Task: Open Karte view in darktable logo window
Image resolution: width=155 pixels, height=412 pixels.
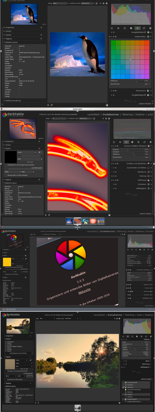Action: pos(131,231)
